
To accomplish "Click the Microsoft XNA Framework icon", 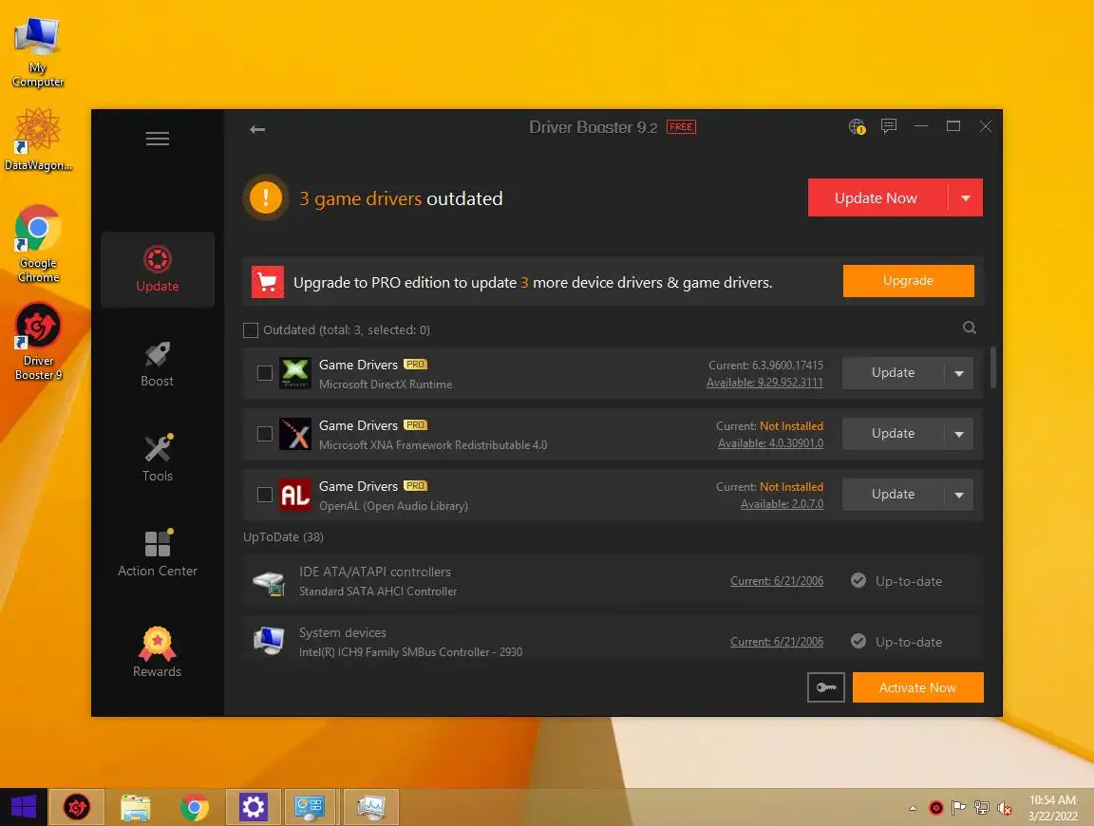I will (x=295, y=433).
